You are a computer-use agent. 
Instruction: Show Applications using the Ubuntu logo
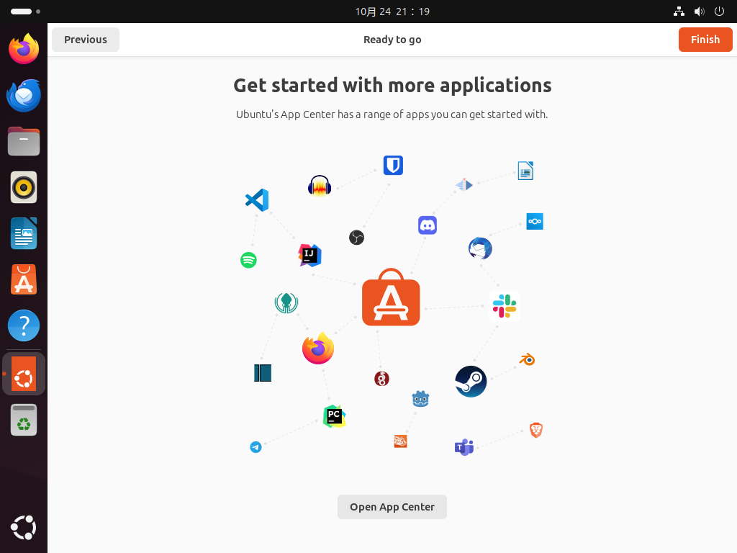(x=24, y=528)
